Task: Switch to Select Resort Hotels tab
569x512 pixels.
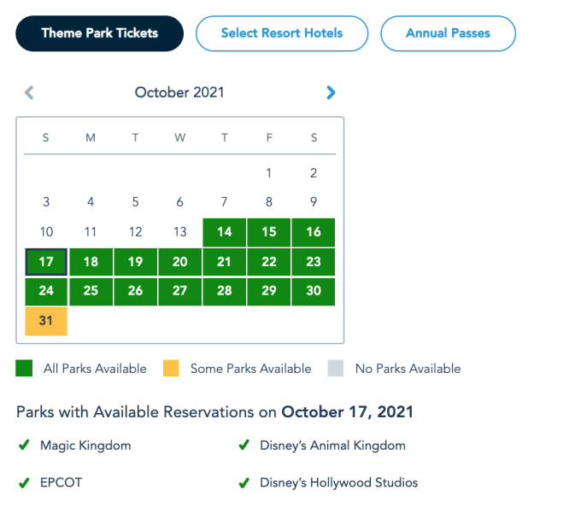Action: coord(282,33)
